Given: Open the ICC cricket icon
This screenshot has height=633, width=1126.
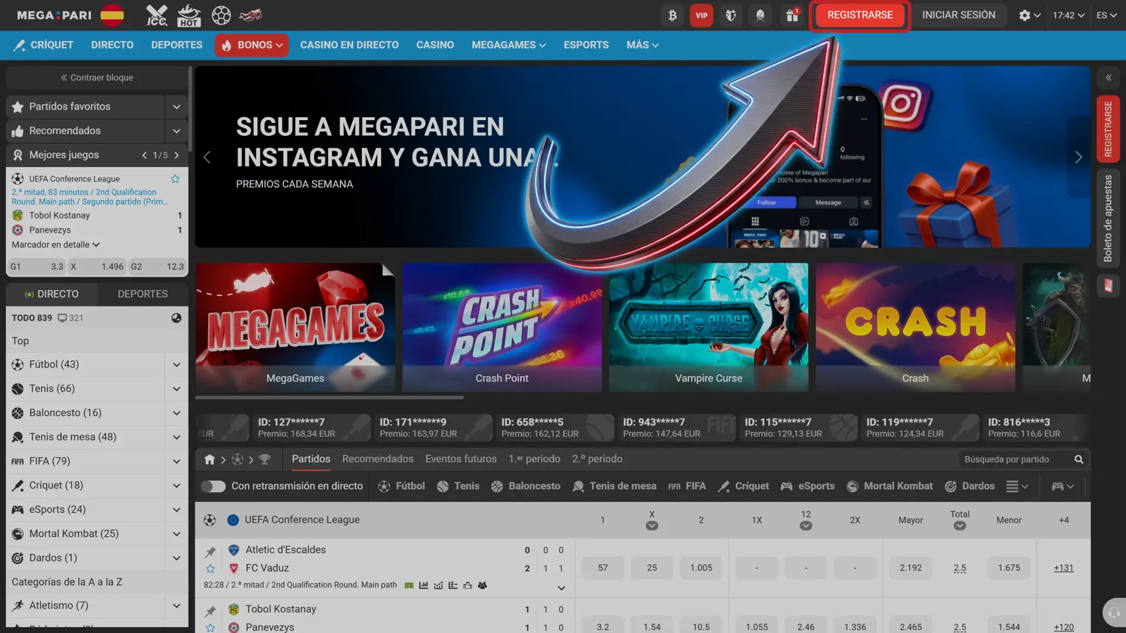Looking at the screenshot, I should coord(157,15).
